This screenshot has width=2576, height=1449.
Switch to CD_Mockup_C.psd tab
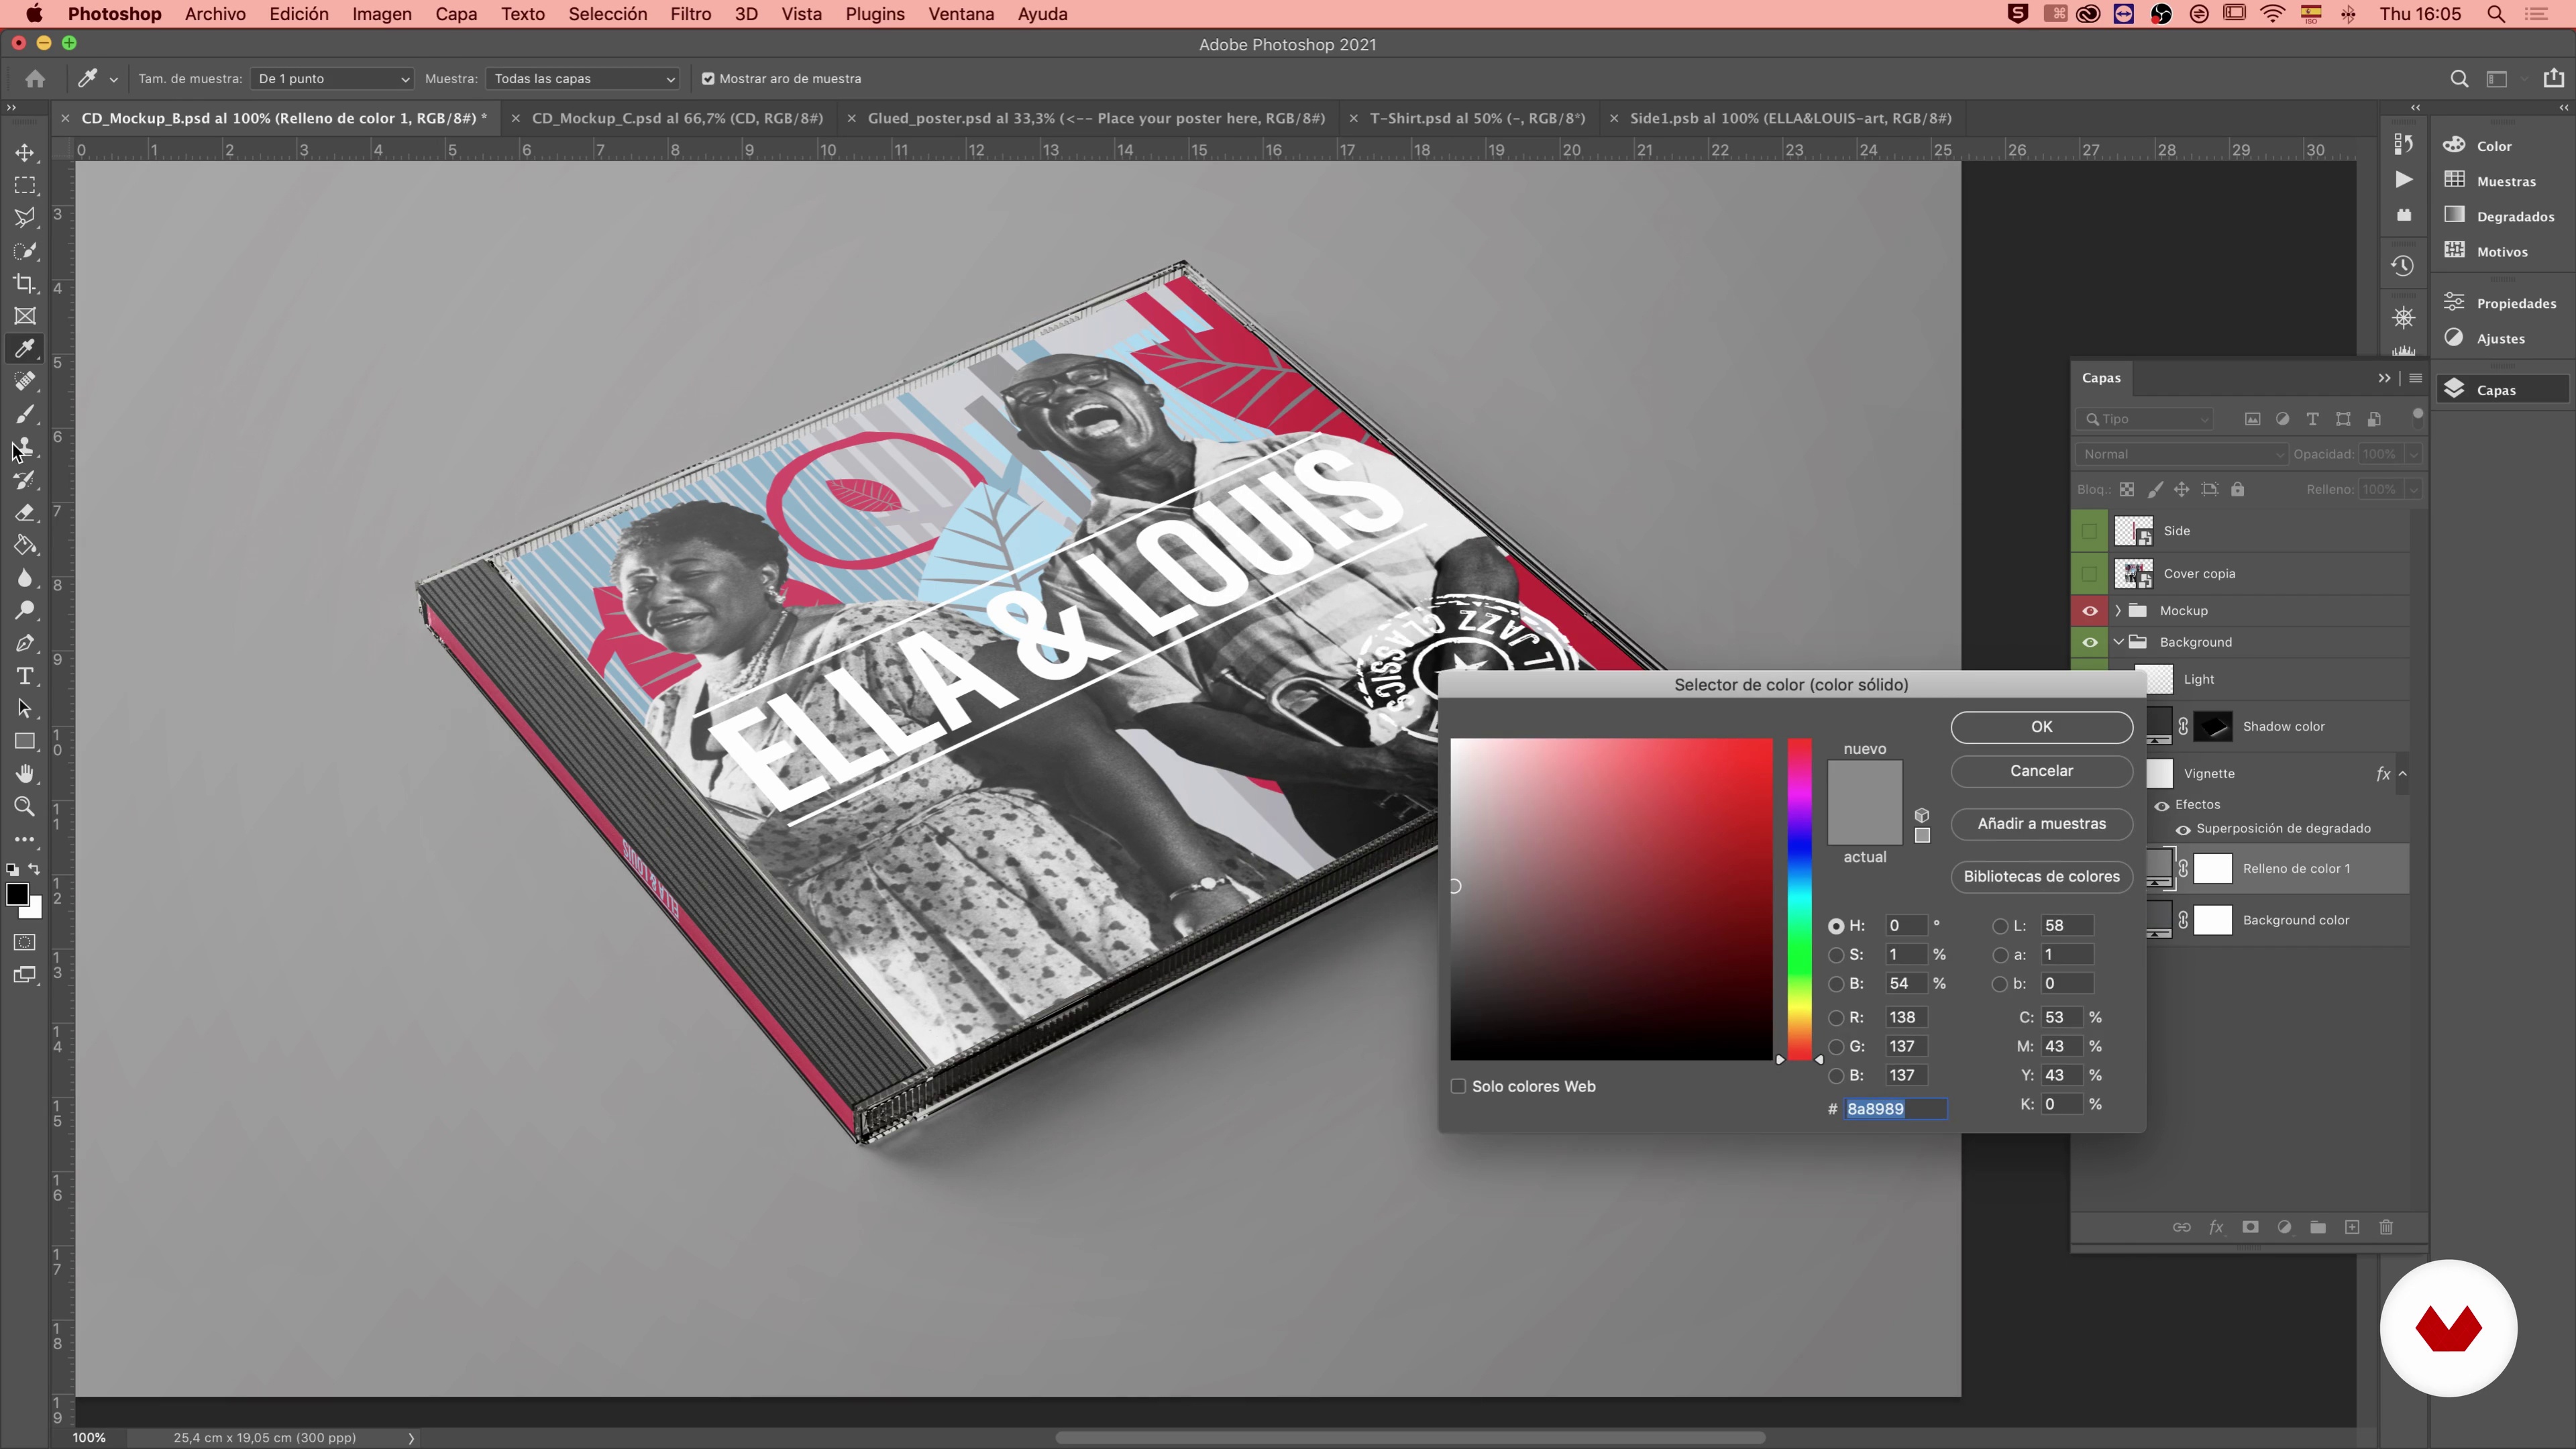pos(677,118)
